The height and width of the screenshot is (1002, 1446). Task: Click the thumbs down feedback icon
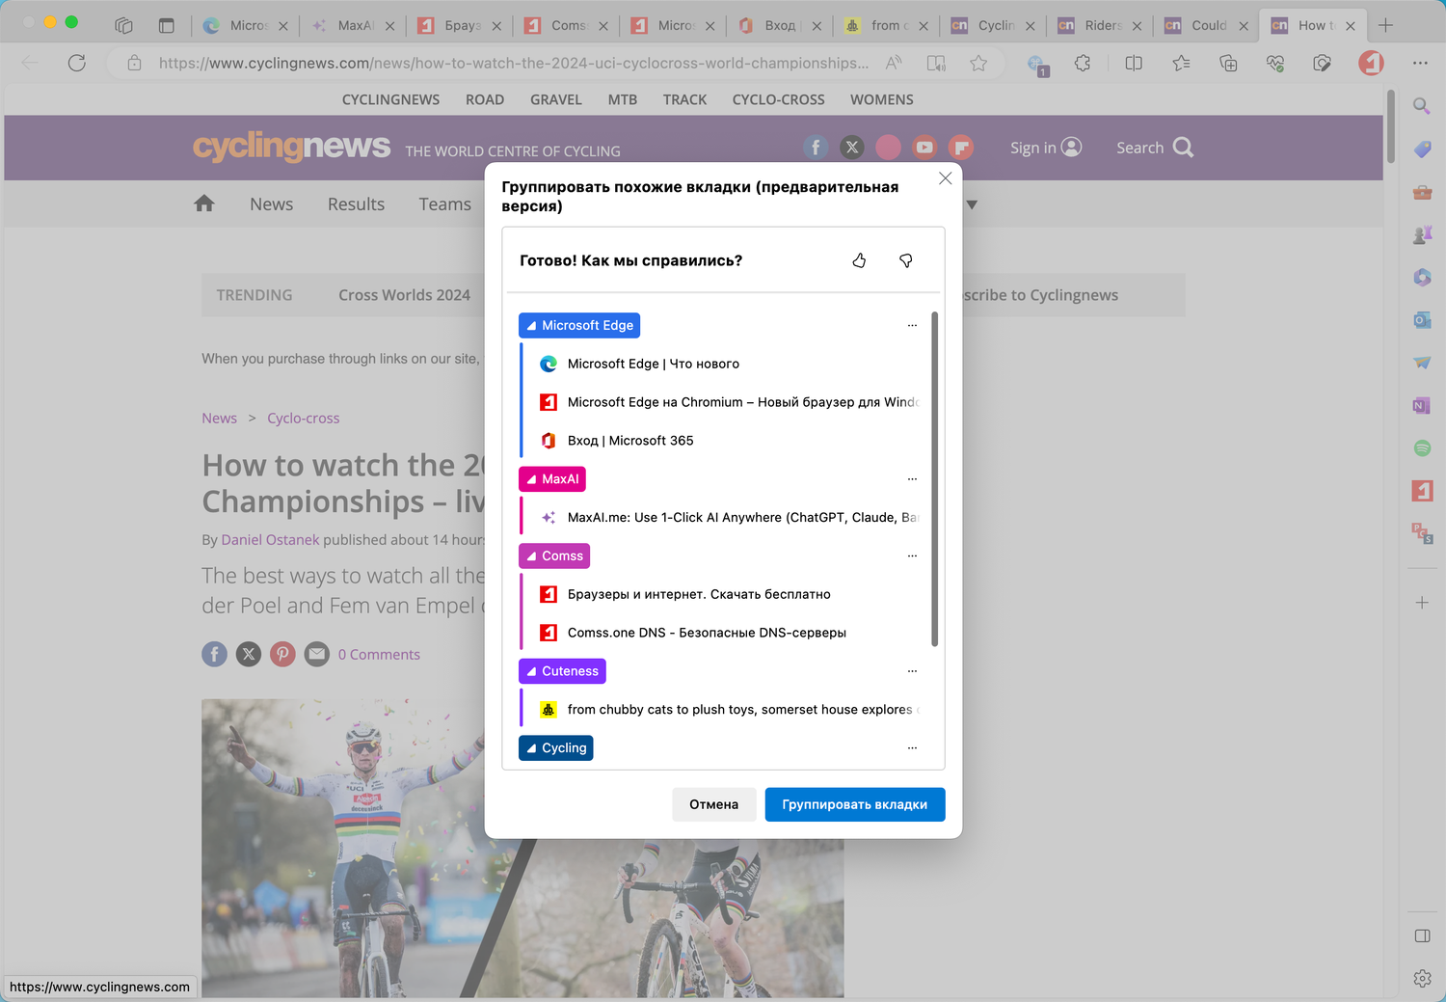(905, 260)
